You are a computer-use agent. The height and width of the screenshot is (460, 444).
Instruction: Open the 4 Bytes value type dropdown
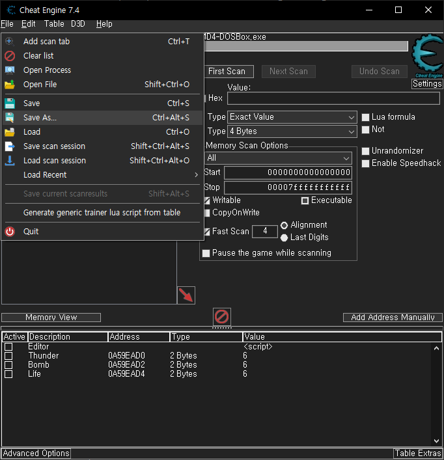click(x=292, y=131)
